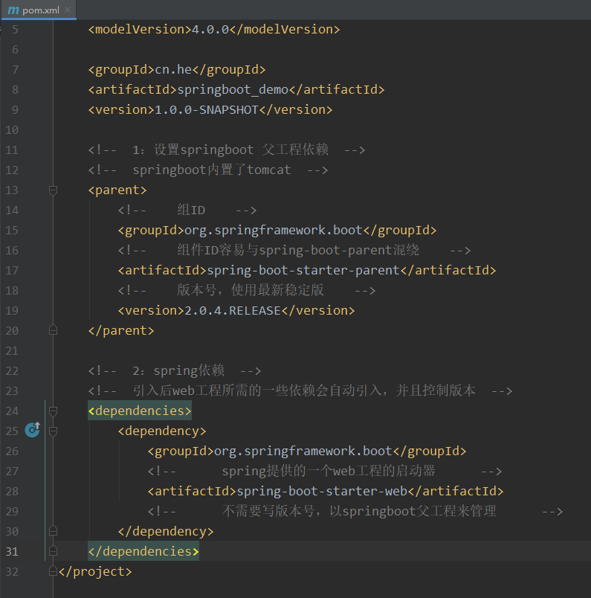The image size is (591, 598).
Task: Click the 1.0.0-SNAPSHOT version text
Action: coord(206,109)
